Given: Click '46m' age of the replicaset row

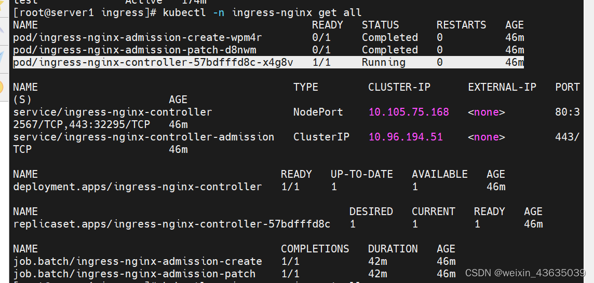Looking at the screenshot, I should pos(533,224).
